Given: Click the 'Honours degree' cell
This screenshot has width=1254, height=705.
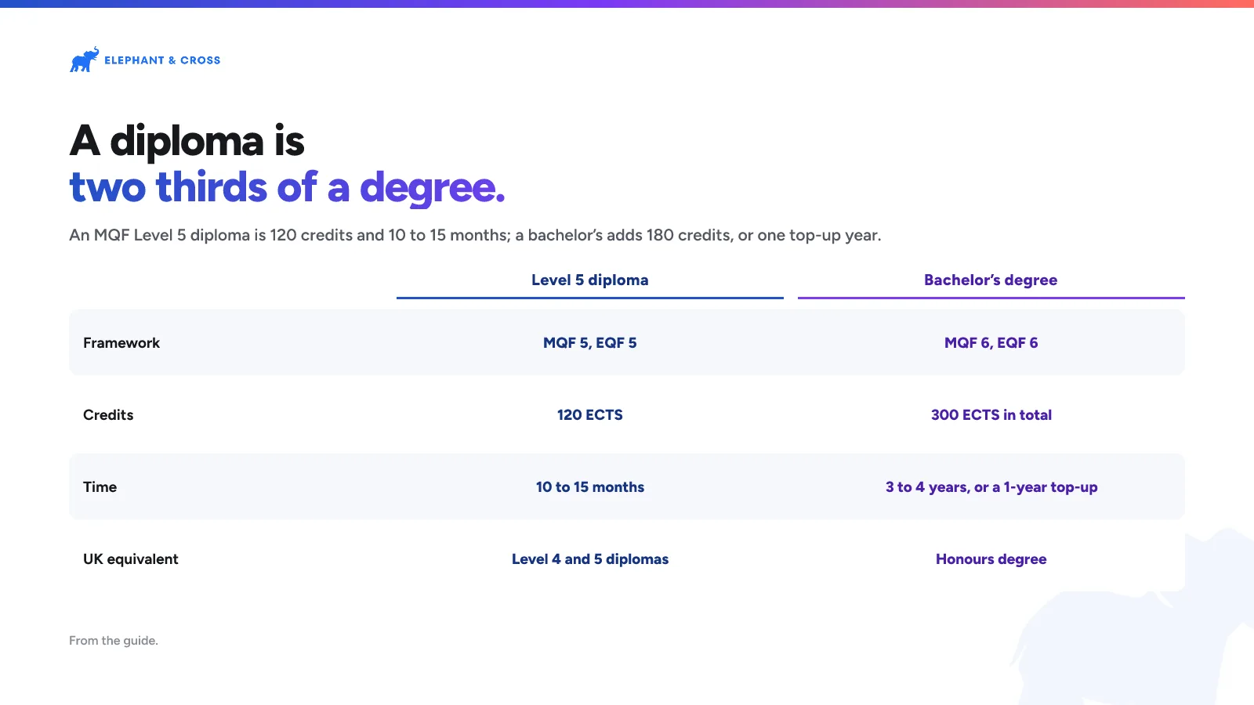Looking at the screenshot, I should click(991, 559).
